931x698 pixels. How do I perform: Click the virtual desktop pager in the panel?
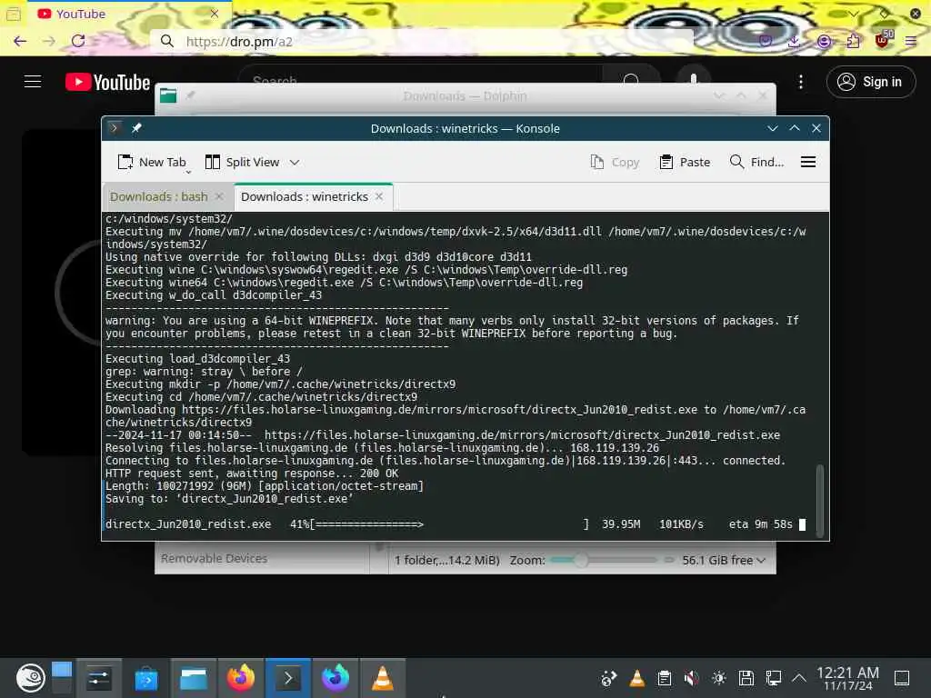62,678
